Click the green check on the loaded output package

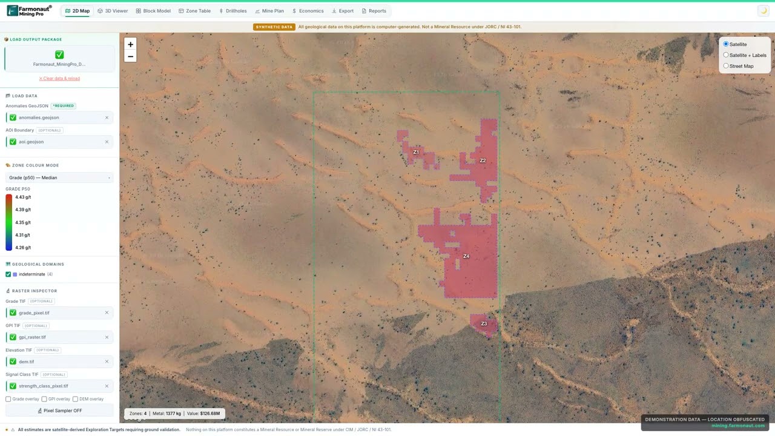click(x=59, y=54)
